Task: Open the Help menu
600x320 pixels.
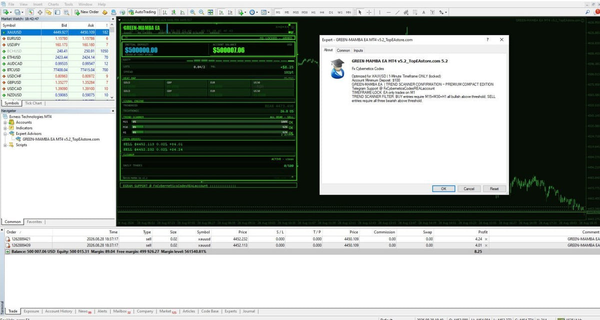Action: tap(101, 4)
